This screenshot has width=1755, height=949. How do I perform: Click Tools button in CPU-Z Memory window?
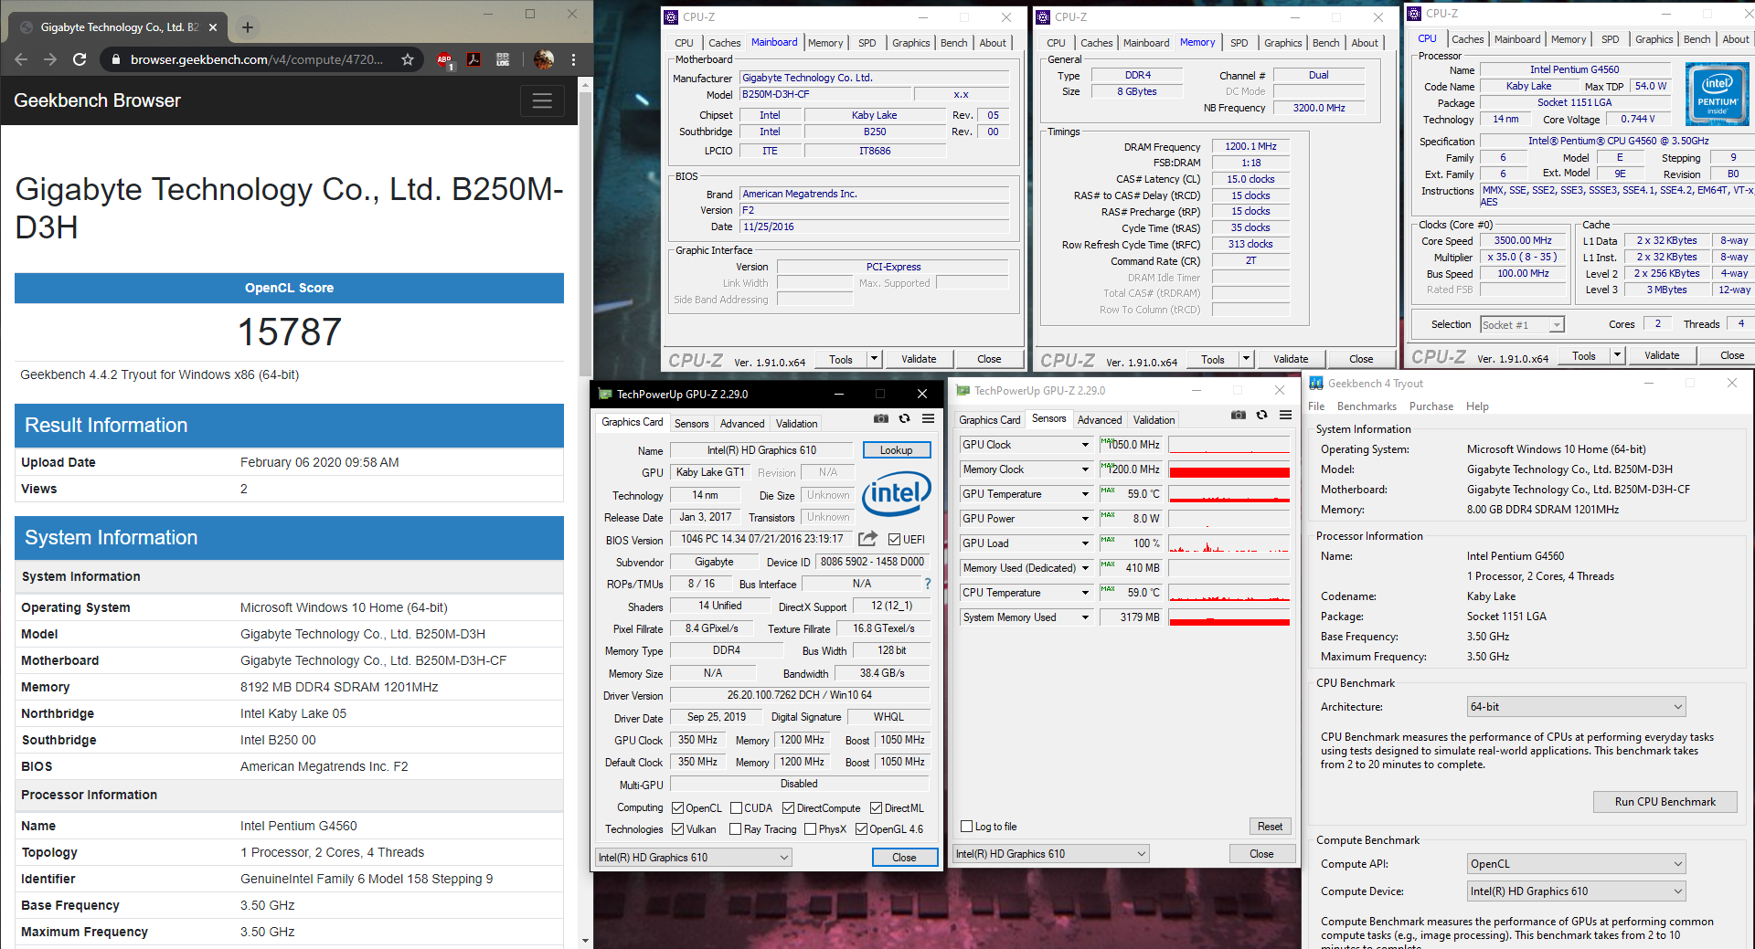[x=1213, y=360]
